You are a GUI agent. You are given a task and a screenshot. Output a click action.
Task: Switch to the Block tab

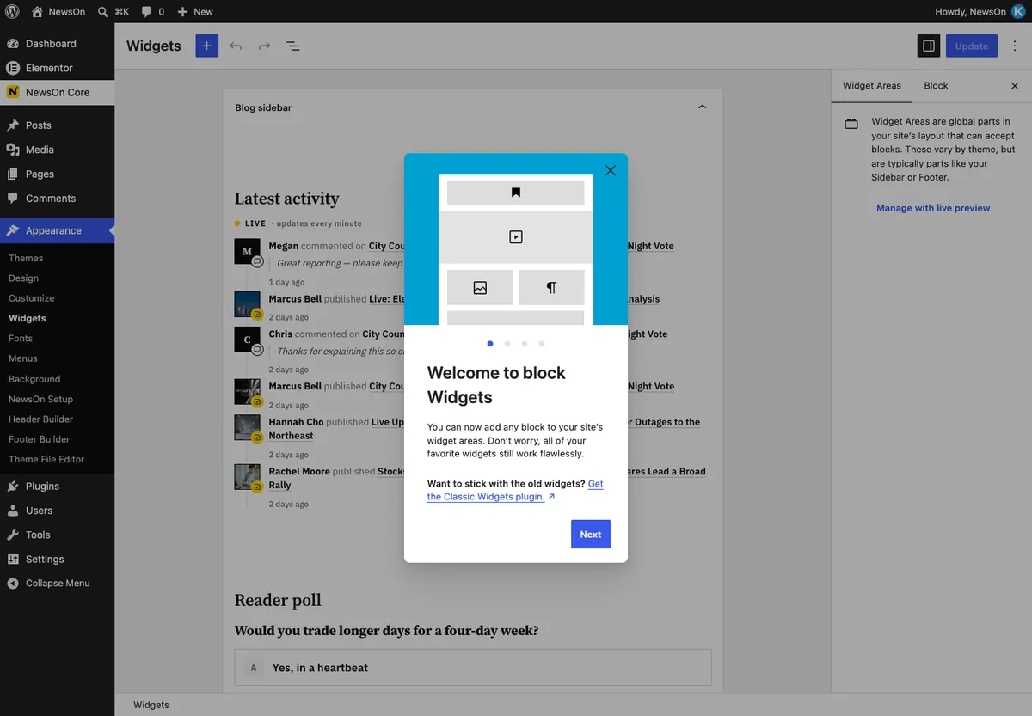936,86
